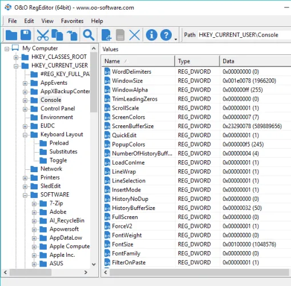Click the new value document icon
The image size is (291, 286).
106,35
